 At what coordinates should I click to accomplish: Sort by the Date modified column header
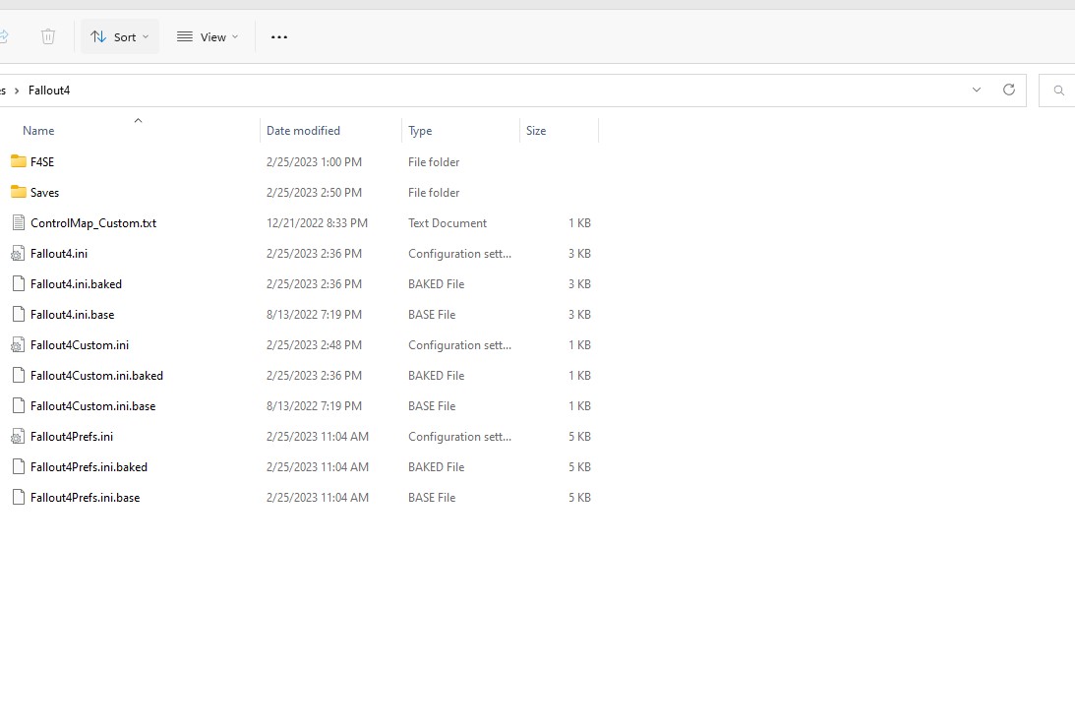[x=303, y=131]
